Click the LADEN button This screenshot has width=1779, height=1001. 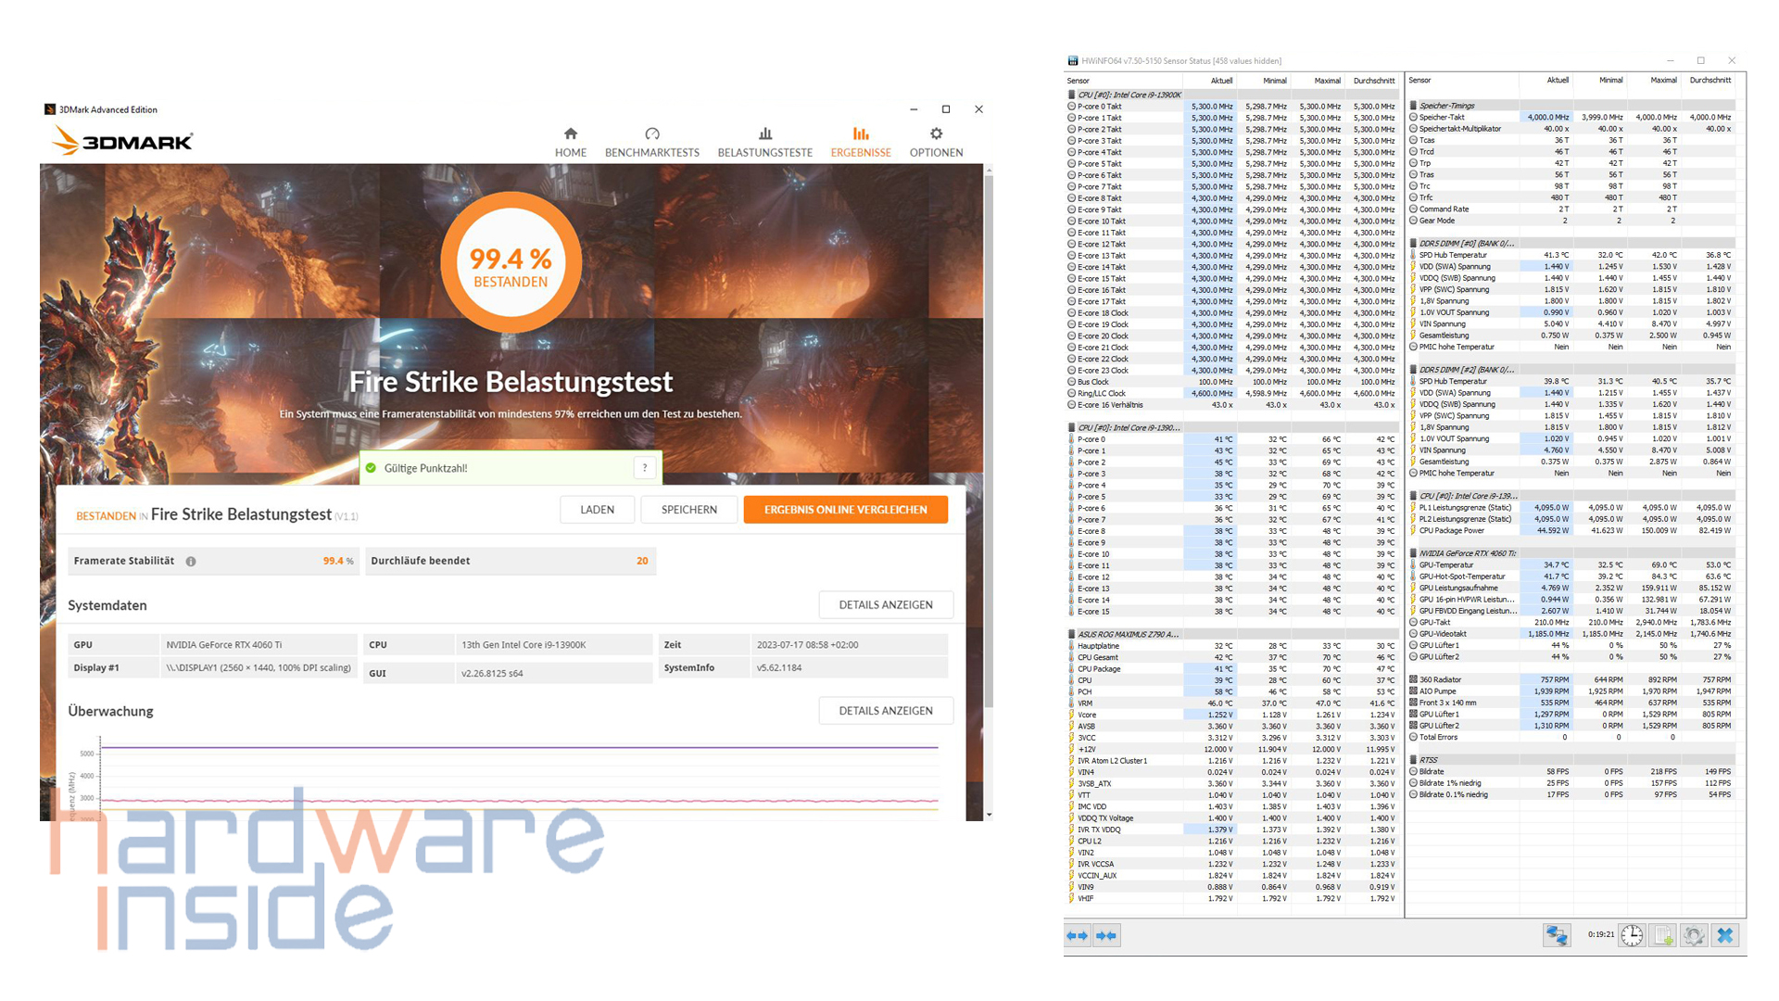[597, 510]
